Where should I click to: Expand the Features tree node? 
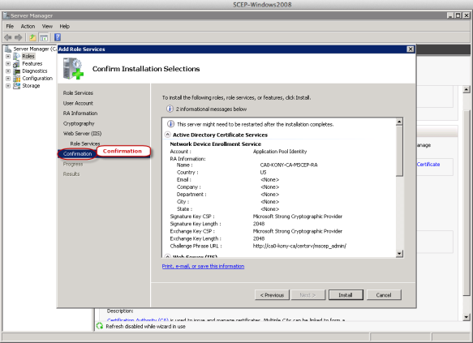[8, 63]
